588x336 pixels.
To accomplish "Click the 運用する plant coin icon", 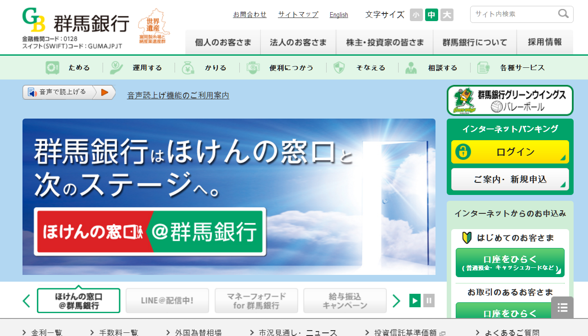I will [x=117, y=68].
